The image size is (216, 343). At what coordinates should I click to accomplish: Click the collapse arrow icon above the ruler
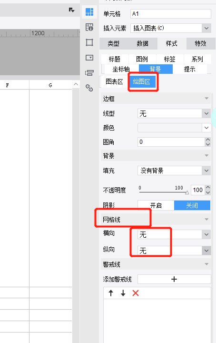click(72, 10)
